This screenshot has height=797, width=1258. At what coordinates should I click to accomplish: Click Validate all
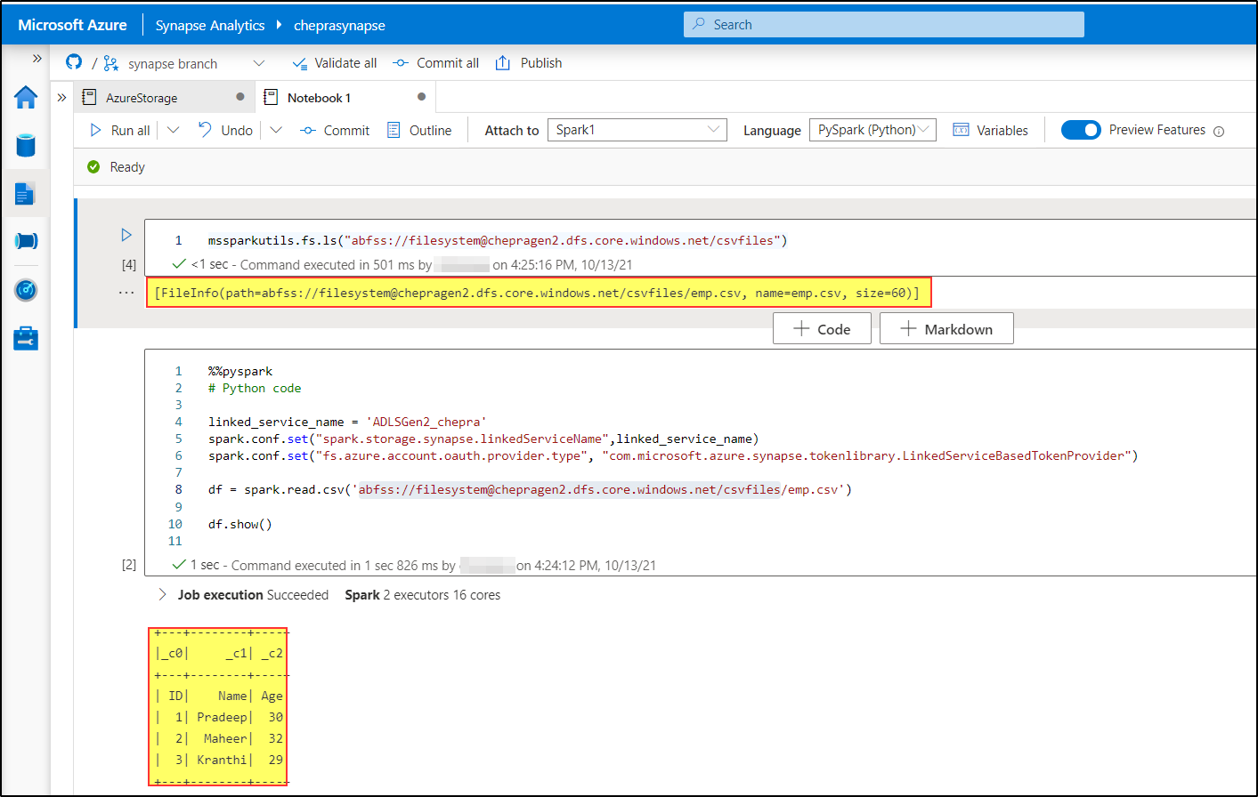coord(335,63)
